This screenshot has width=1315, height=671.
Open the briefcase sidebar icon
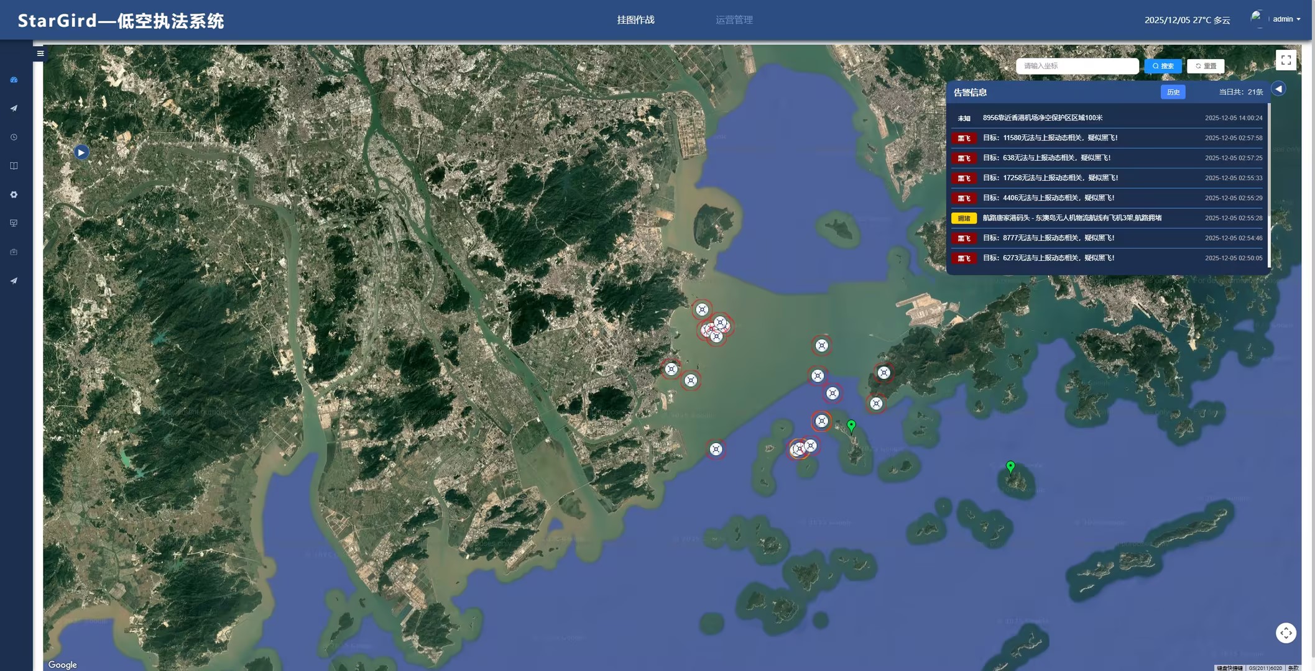click(x=14, y=252)
